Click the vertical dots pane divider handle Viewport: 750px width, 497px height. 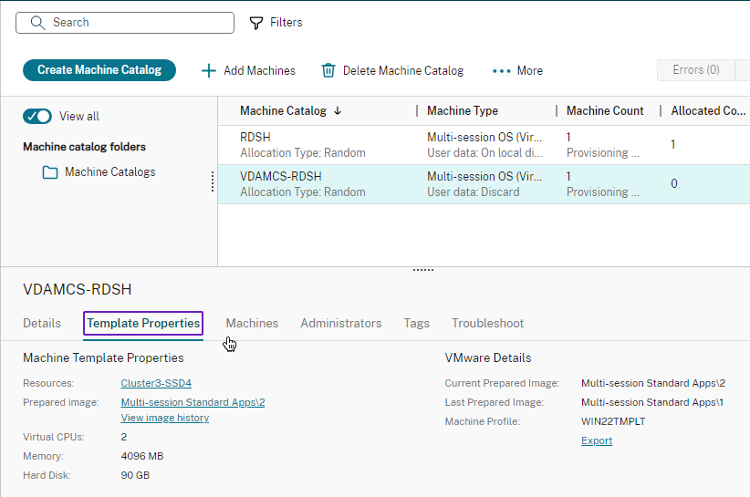pos(213,182)
